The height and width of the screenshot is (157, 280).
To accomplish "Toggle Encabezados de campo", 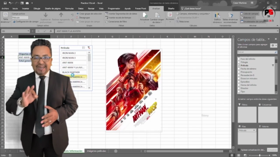I will pos(253,21).
